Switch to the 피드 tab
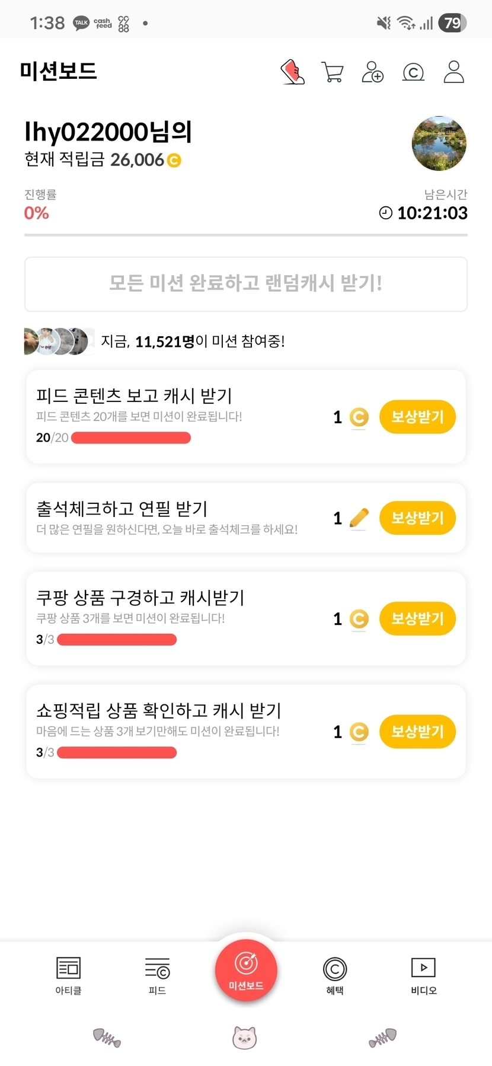 [x=157, y=975]
